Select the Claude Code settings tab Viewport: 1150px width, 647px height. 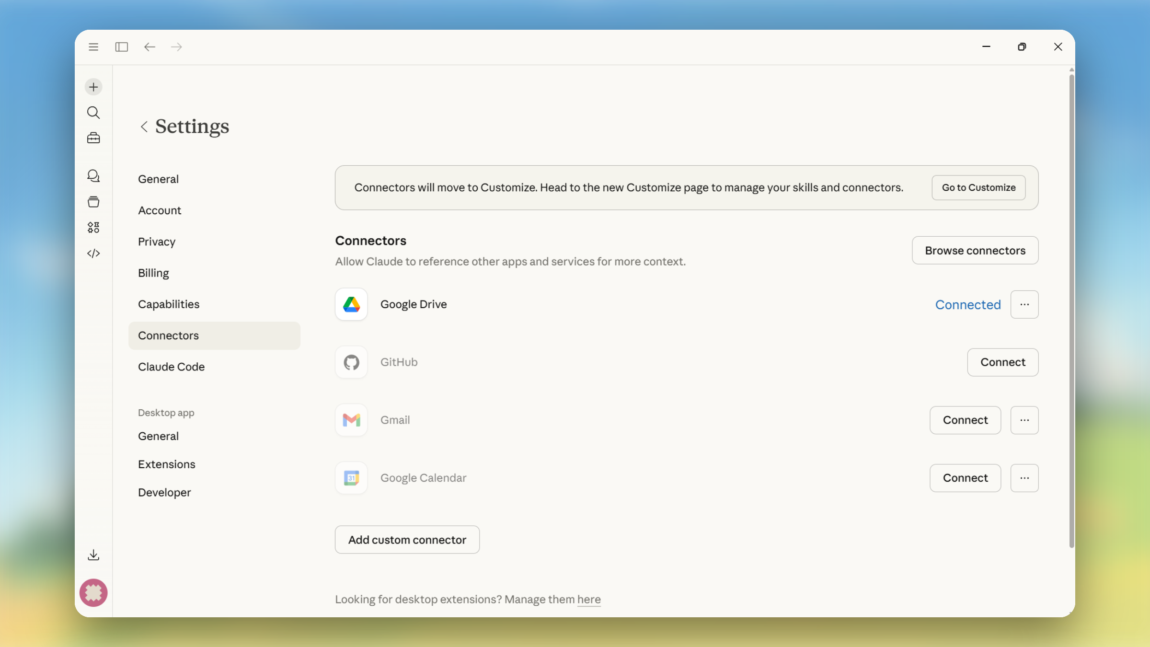point(171,367)
